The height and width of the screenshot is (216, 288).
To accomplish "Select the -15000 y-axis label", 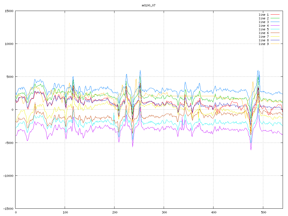I will click(8, 209).
